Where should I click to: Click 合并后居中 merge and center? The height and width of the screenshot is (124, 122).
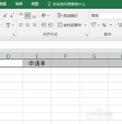point(69,25)
